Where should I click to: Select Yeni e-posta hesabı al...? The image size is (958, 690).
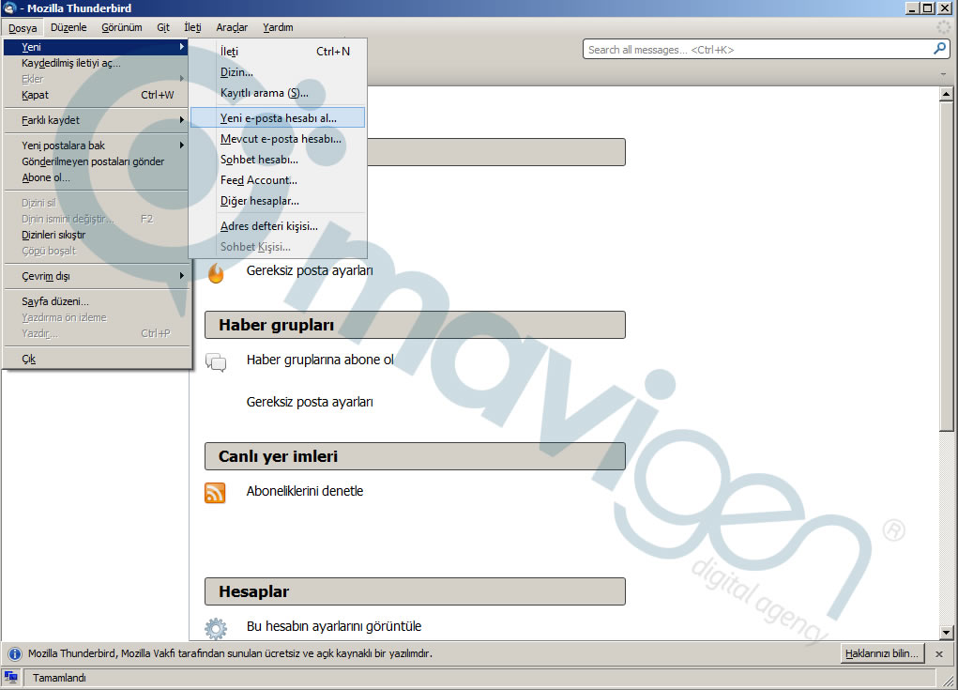pyautogui.click(x=278, y=118)
